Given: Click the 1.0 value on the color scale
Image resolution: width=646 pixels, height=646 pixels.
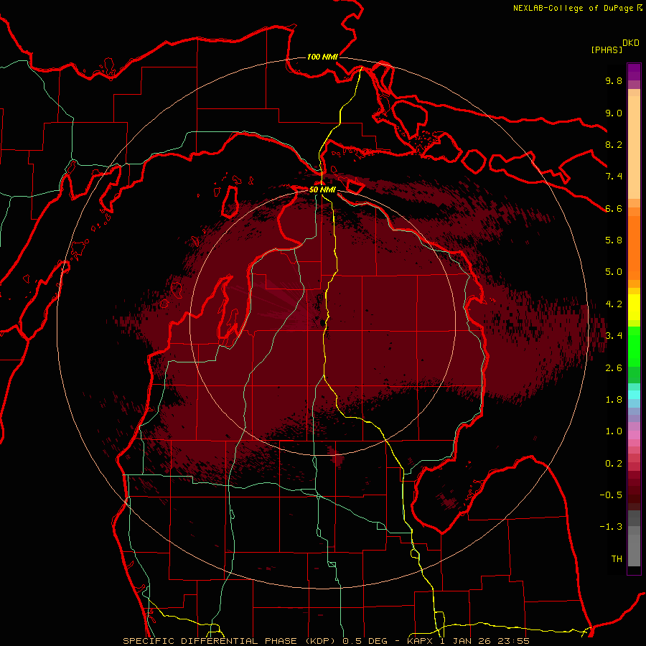Looking at the screenshot, I should 614,431.
